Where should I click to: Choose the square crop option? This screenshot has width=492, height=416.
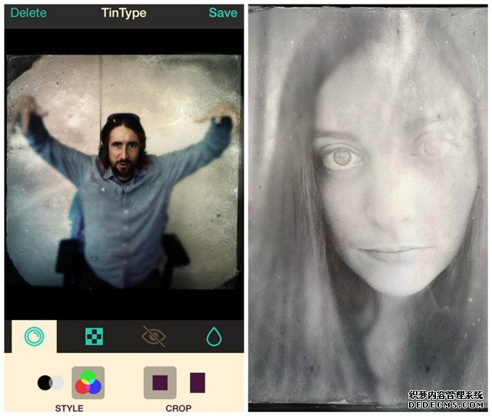click(x=160, y=382)
